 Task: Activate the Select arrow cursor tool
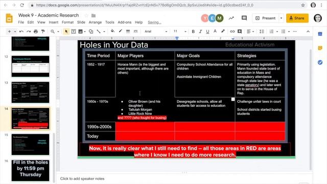pos(66,32)
